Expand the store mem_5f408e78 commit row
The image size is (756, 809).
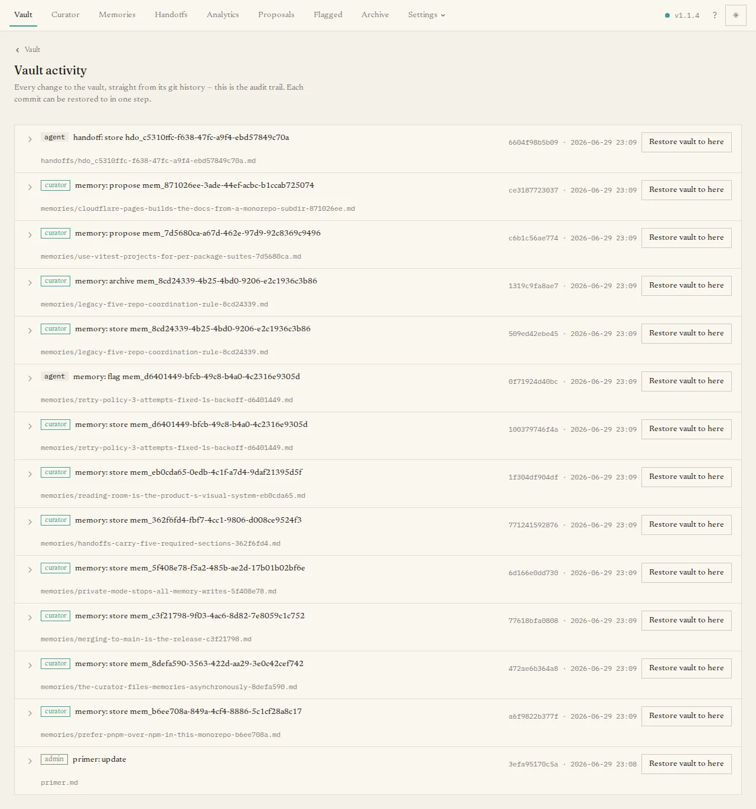click(x=30, y=570)
